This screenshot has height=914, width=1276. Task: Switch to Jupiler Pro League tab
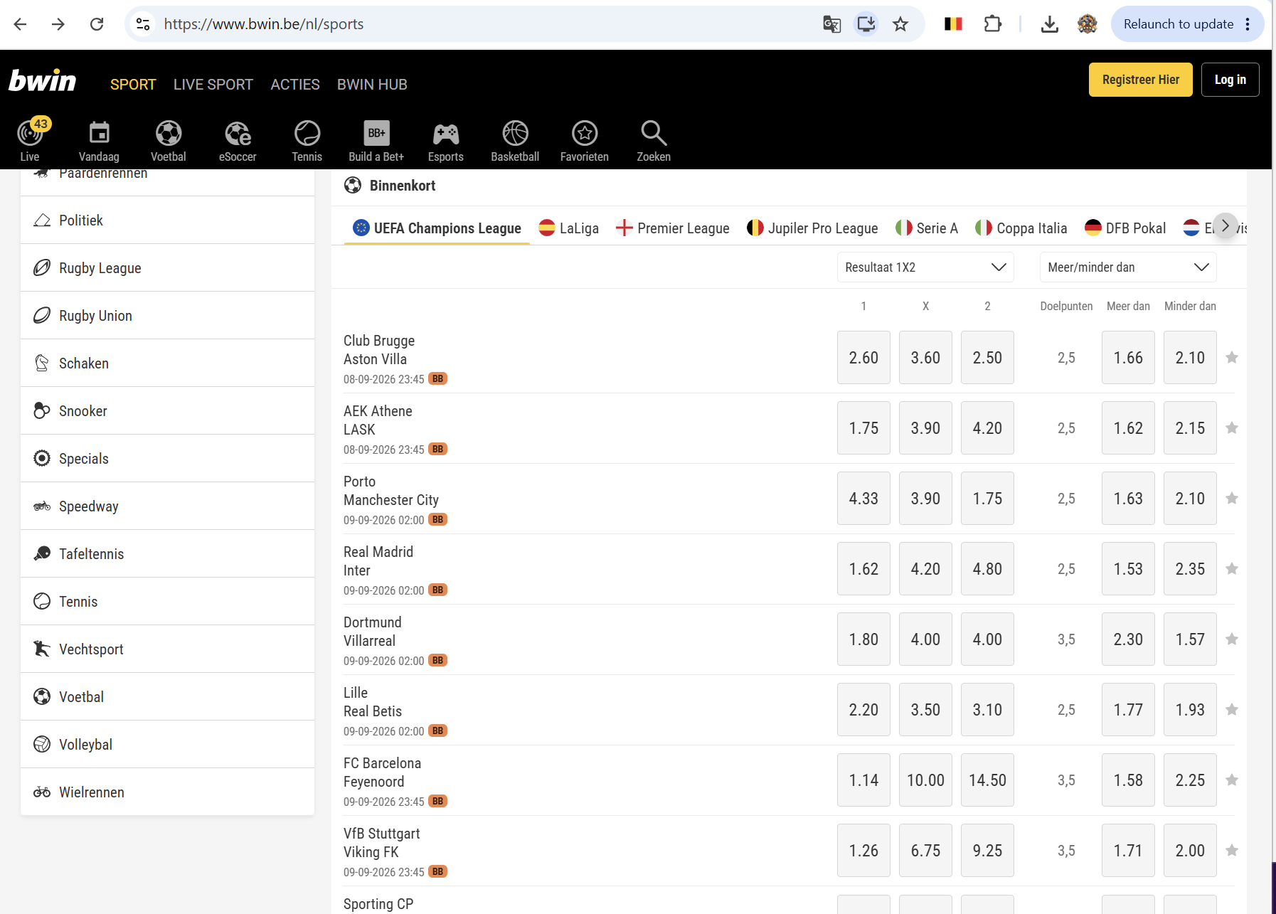[812, 228]
